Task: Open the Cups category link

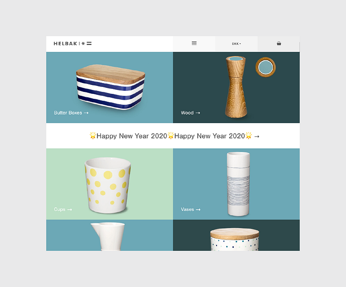Action: [x=63, y=209]
